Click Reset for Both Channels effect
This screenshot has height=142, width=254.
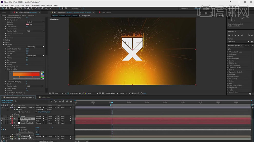37,127
